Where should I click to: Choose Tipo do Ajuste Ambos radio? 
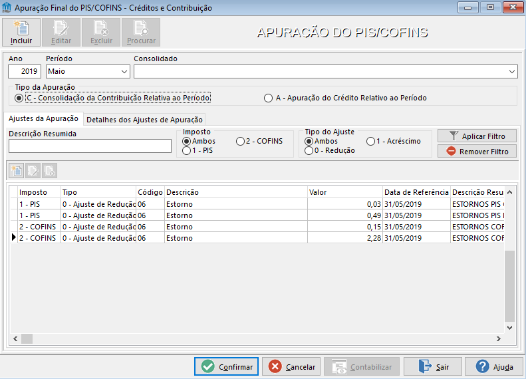point(309,141)
